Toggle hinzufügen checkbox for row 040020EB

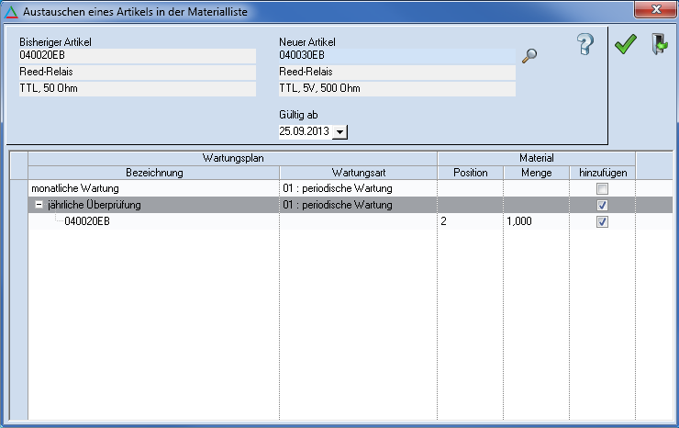(x=602, y=222)
